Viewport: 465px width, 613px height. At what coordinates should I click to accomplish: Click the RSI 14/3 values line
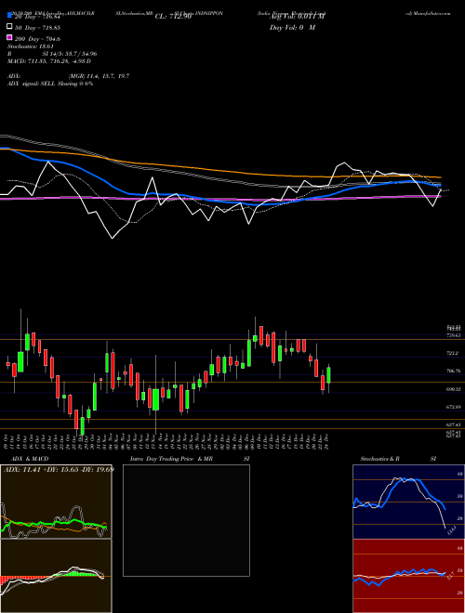pyautogui.click(x=52, y=54)
